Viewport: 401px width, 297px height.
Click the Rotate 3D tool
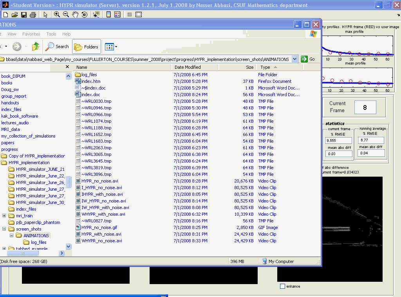[x=84, y=14]
